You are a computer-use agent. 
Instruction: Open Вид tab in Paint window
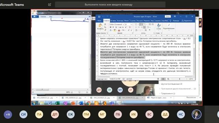click(x=51, y=17)
